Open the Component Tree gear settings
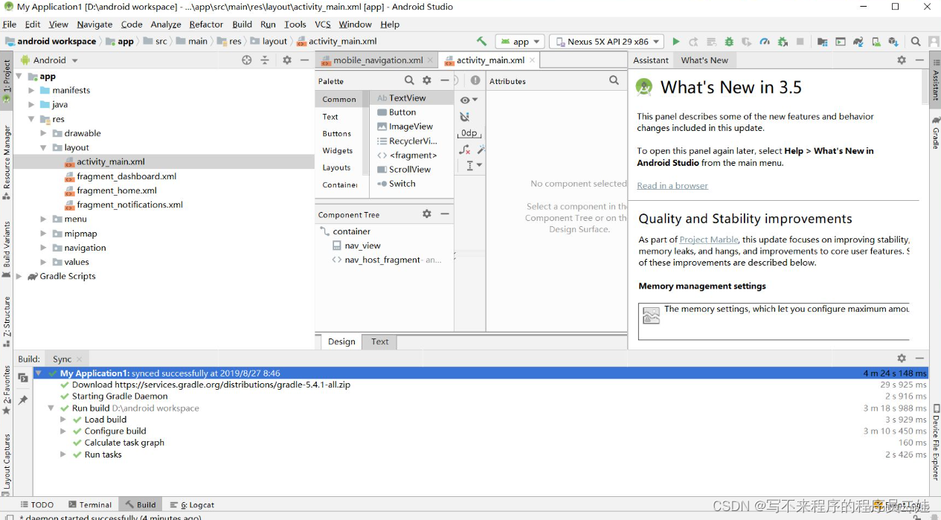941x520 pixels. pyautogui.click(x=427, y=214)
